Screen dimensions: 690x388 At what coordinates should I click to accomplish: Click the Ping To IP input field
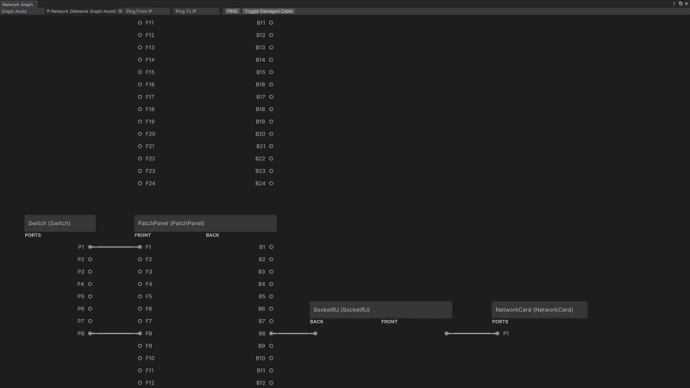pos(196,11)
